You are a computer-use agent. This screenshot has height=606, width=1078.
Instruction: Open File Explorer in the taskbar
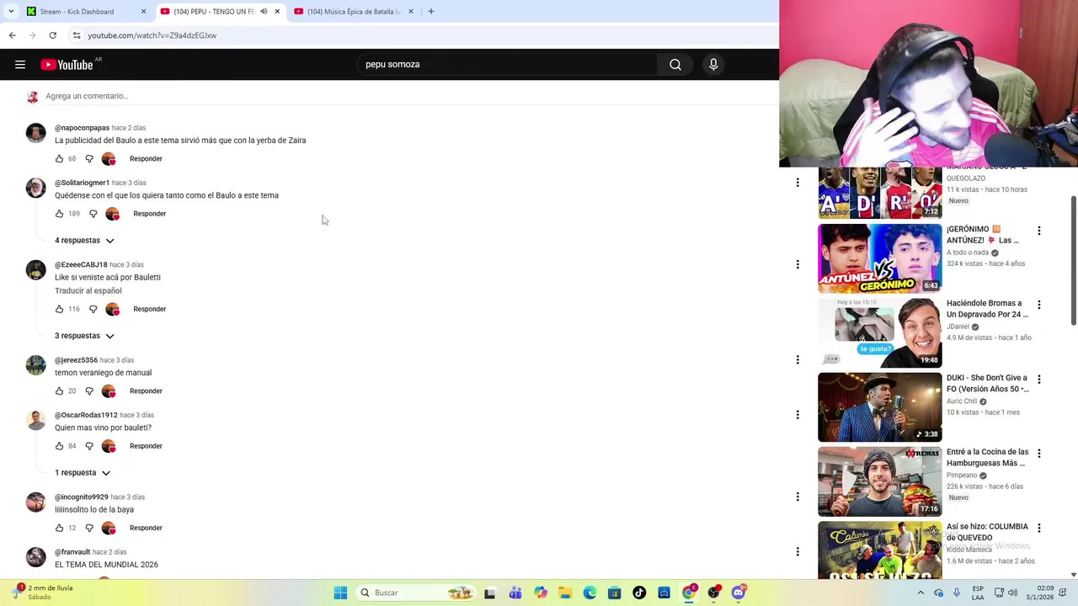pos(565,593)
